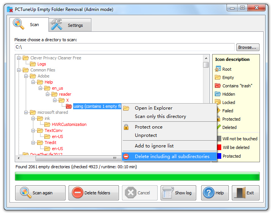Click the Settings tab tools icon

(x=56, y=25)
